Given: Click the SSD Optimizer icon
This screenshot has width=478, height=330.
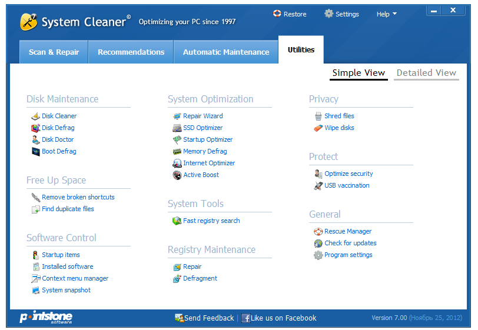Looking at the screenshot, I should point(177,128).
